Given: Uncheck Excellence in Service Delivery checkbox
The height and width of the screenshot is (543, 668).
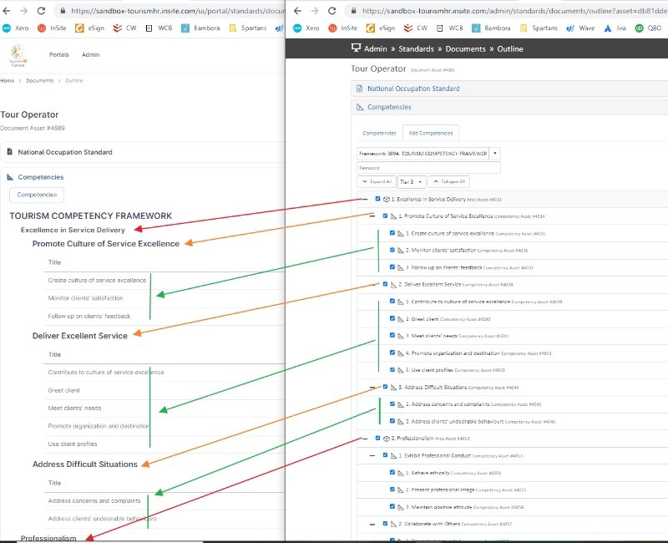Looking at the screenshot, I should [378, 199].
